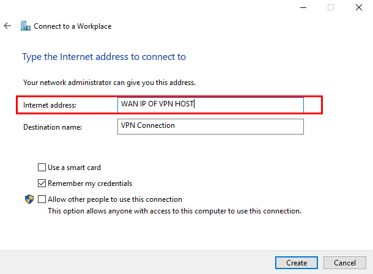The height and width of the screenshot is (274, 373).
Task: Click the 'This option allows anyone' description
Action: [x=174, y=211]
